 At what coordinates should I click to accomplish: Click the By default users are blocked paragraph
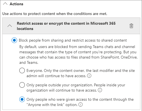[78, 55]
